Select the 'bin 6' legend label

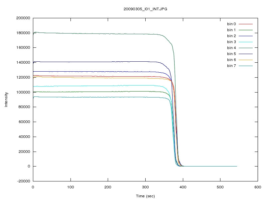click(x=231, y=60)
